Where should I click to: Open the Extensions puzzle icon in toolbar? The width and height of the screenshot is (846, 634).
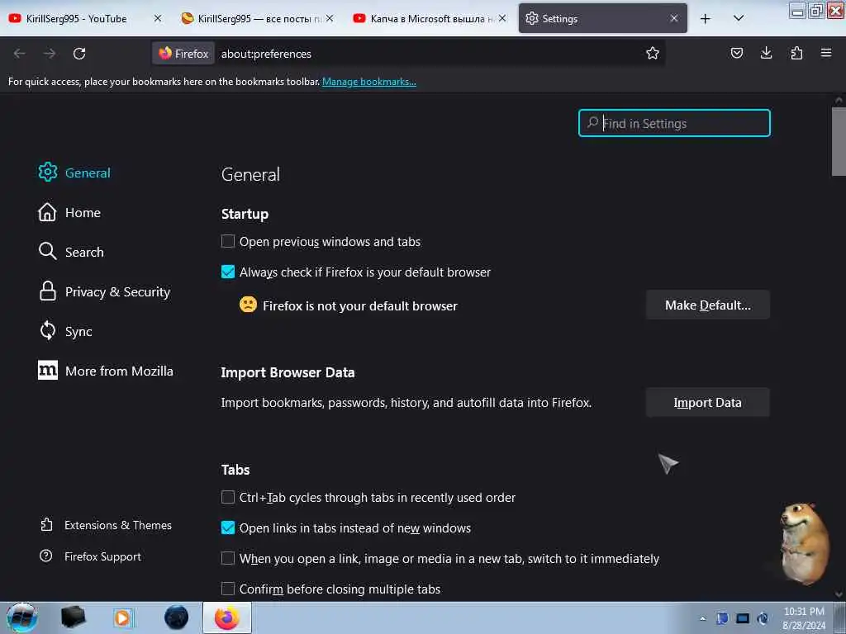[796, 53]
